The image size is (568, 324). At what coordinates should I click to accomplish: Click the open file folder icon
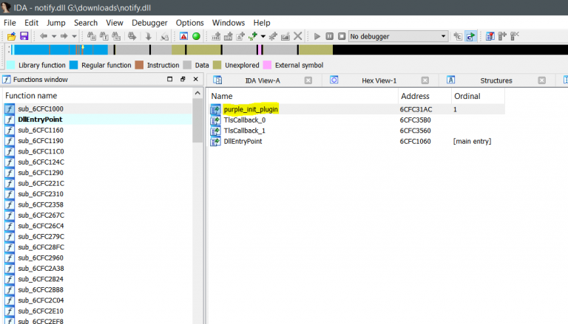(11, 36)
